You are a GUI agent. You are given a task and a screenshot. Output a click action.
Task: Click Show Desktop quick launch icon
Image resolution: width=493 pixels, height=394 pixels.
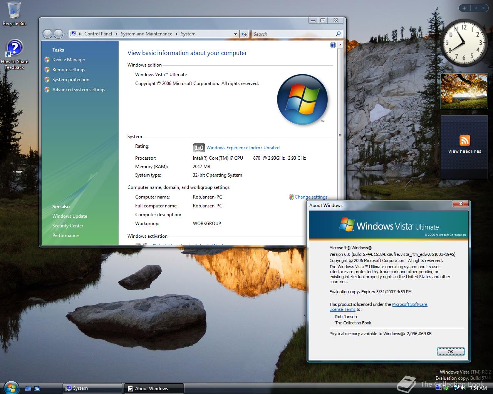pyautogui.click(x=28, y=388)
